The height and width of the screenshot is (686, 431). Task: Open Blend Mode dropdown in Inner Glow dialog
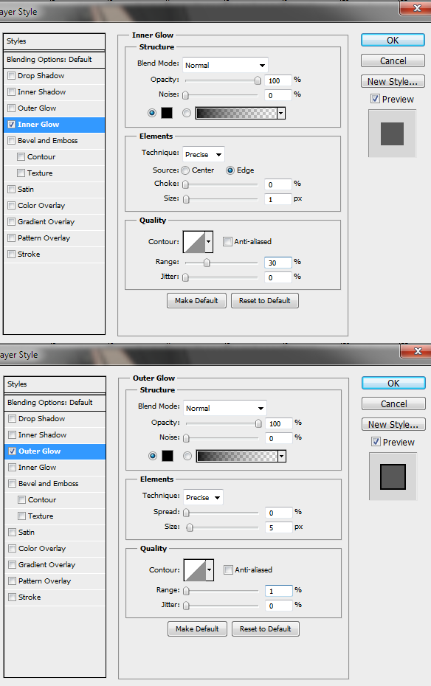click(x=225, y=65)
